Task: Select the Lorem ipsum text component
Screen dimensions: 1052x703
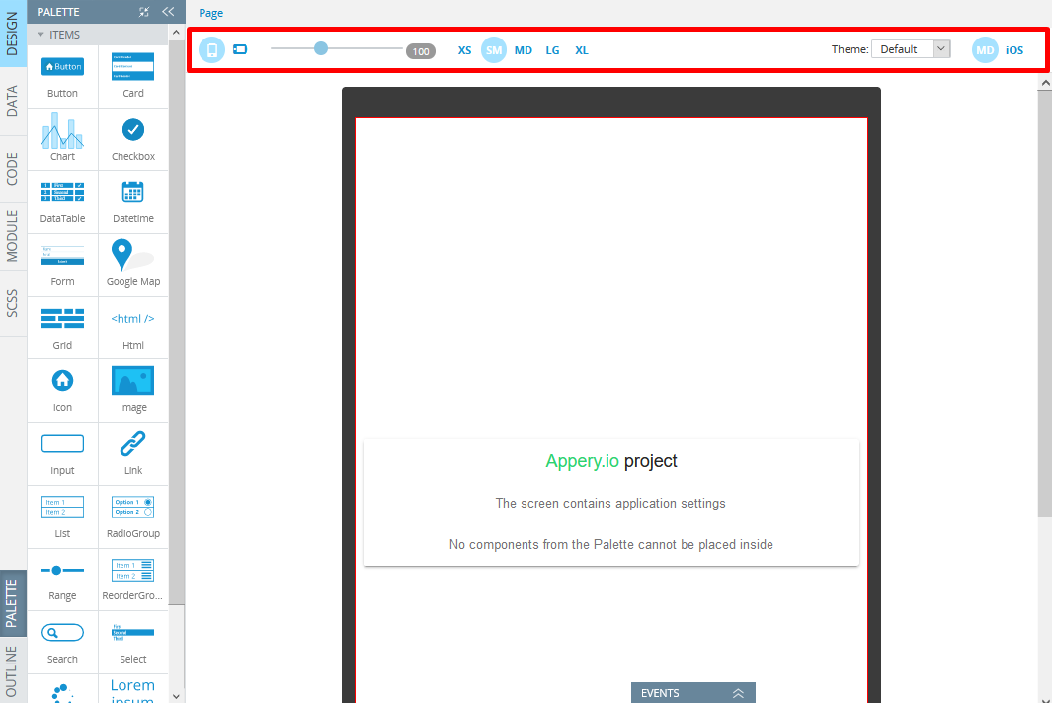Action: click(132, 689)
